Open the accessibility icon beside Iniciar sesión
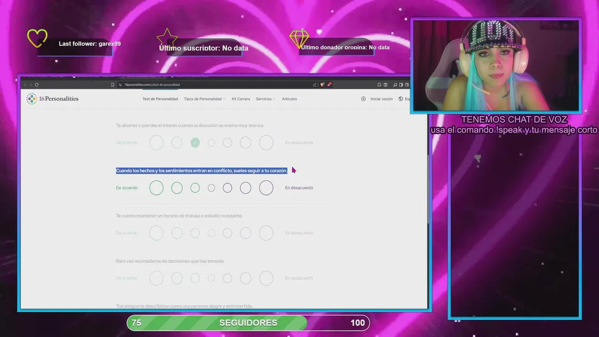This screenshot has width=599, height=337. (x=363, y=99)
